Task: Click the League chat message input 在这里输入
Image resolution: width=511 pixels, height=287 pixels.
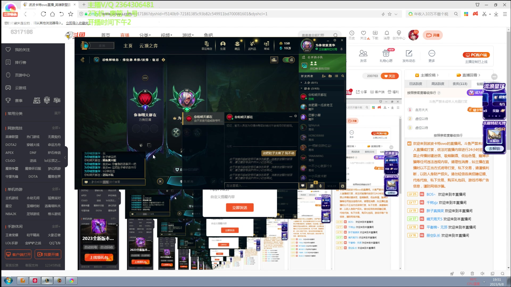Action: (x=261, y=186)
